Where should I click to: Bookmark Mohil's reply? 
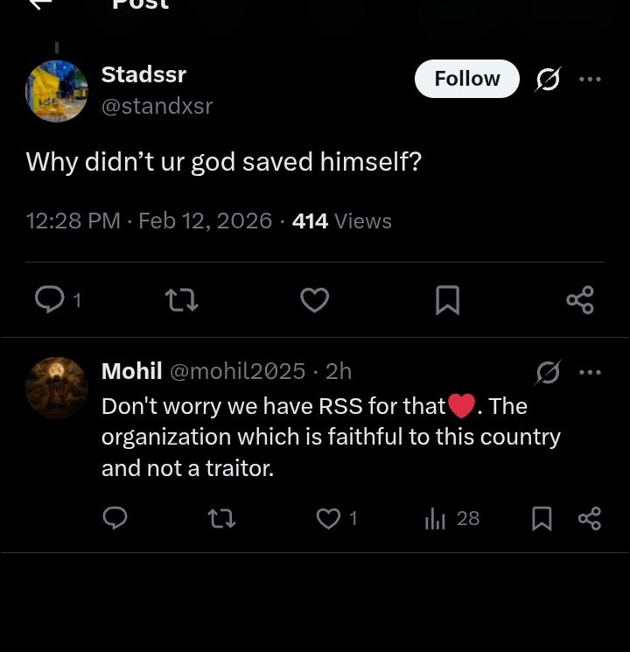(x=542, y=518)
